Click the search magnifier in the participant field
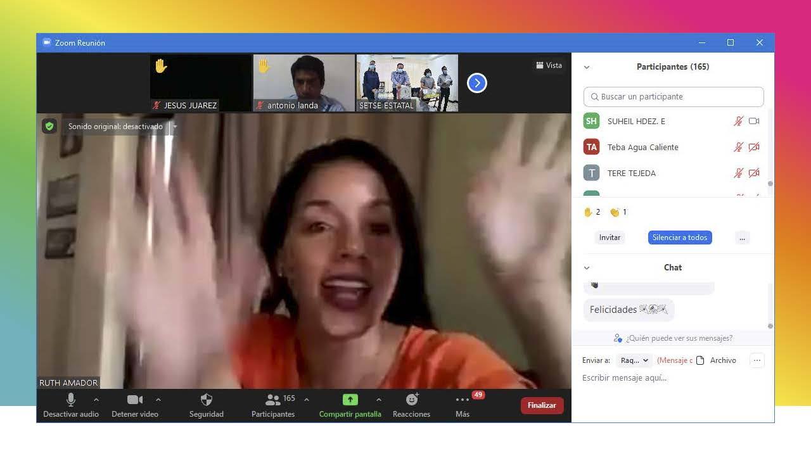 (x=594, y=97)
